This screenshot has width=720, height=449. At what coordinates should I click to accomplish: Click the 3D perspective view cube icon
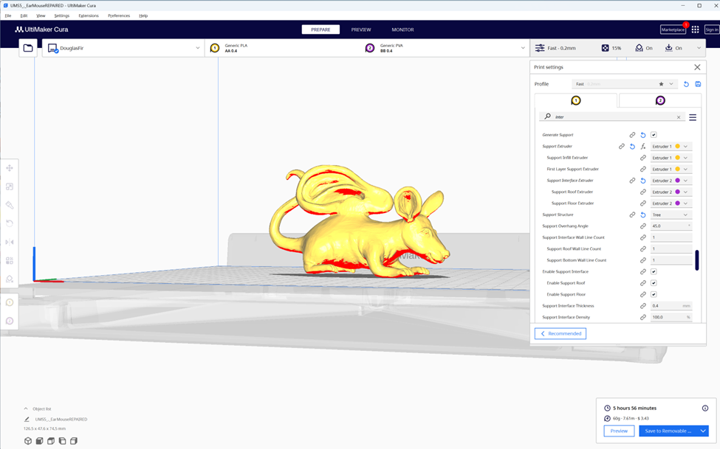28,441
